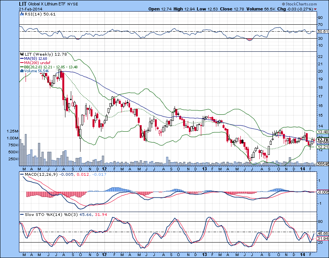Click the Global X Lithium ETF name
329x258 pixels.
tap(47, 4)
